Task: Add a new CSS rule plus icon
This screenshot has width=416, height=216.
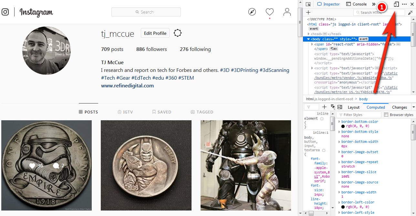Action: pos(325,107)
